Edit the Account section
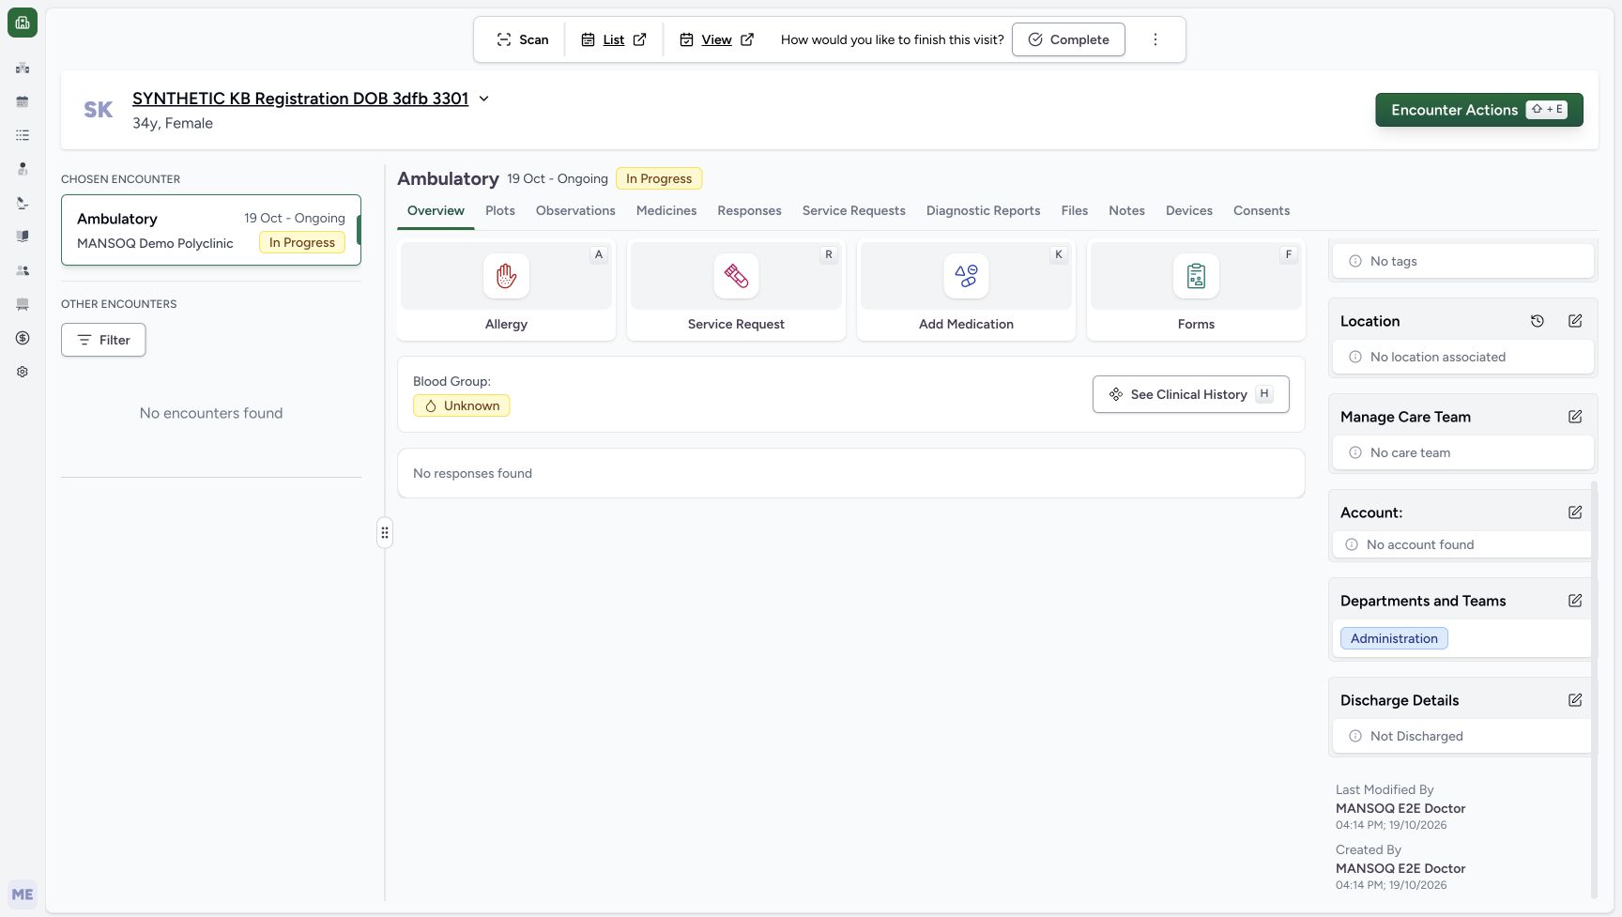This screenshot has height=917, width=1622. pyautogui.click(x=1575, y=512)
